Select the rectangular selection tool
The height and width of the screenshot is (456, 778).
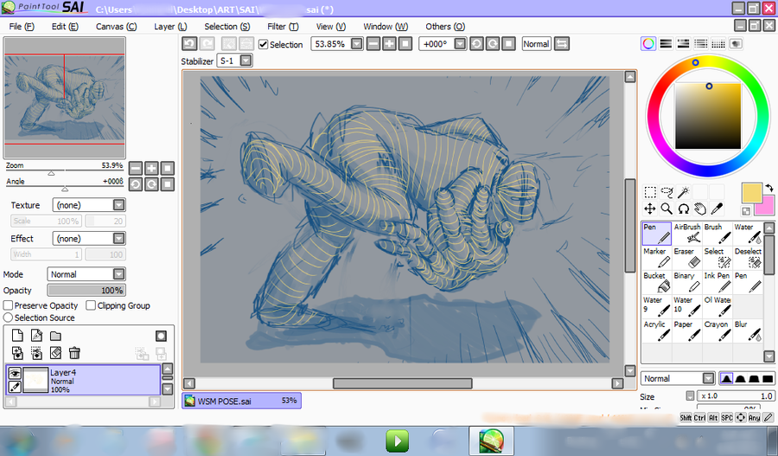(650, 192)
